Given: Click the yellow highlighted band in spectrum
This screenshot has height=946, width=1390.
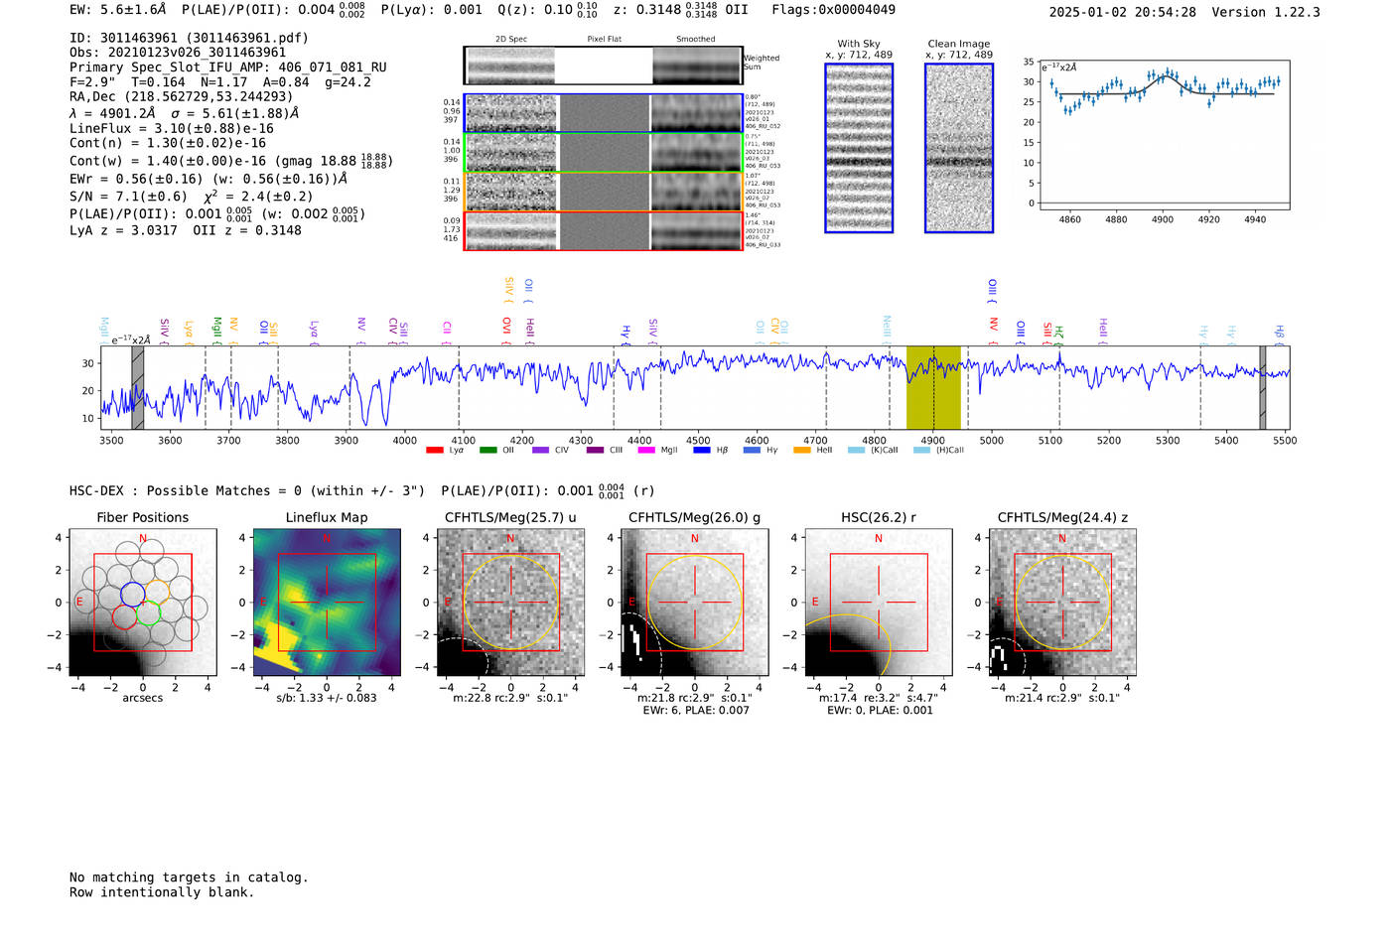Looking at the screenshot, I should [x=933, y=387].
